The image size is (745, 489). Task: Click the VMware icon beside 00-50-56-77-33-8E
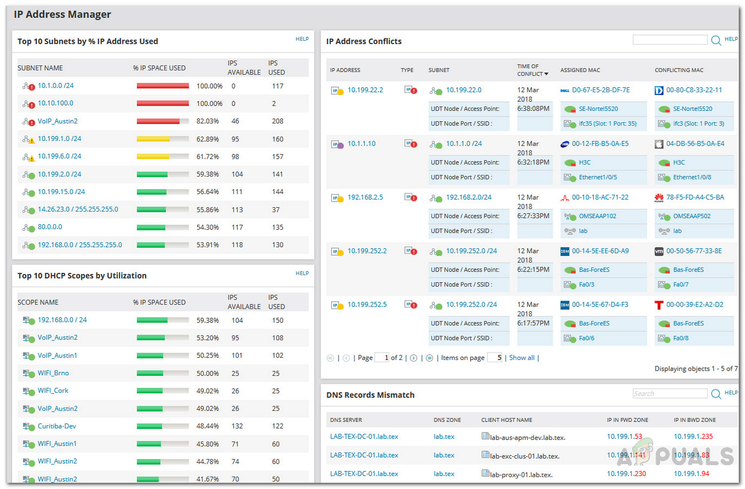(659, 251)
